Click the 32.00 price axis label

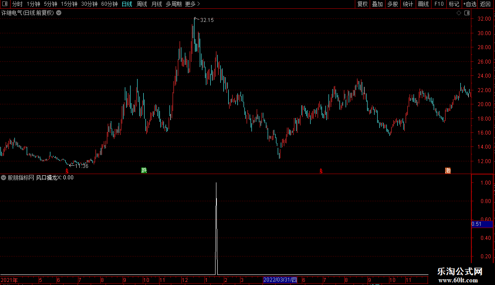(x=484, y=19)
